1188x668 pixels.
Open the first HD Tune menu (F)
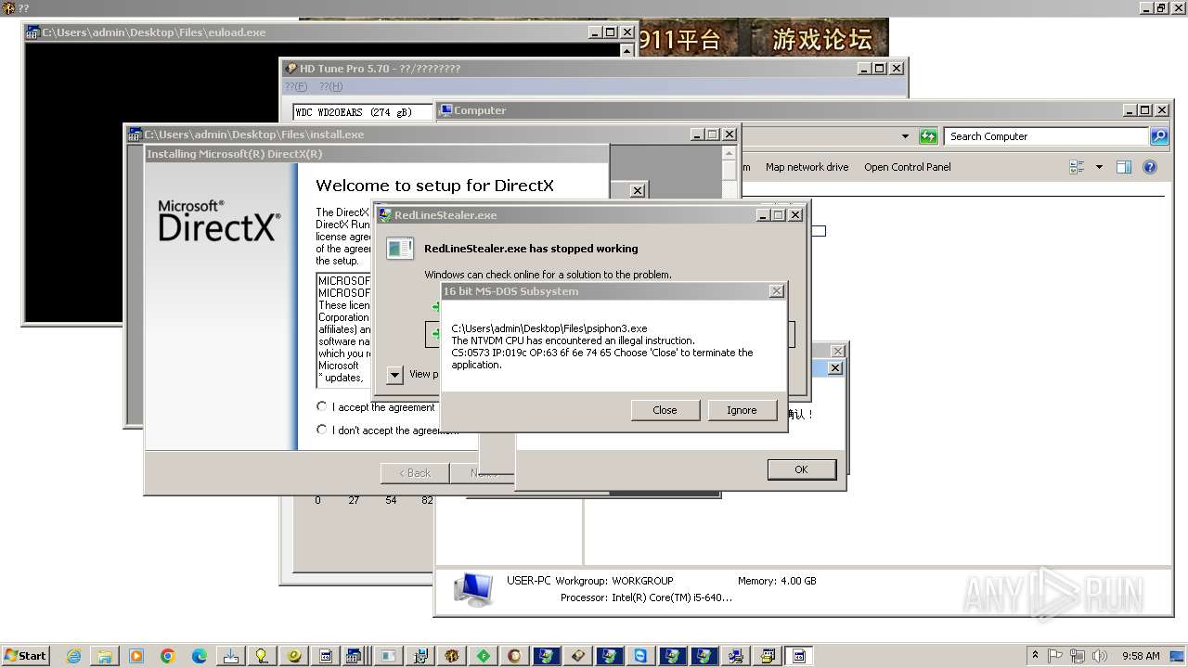(296, 87)
